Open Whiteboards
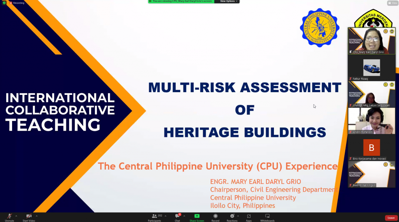 pos(267,217)
